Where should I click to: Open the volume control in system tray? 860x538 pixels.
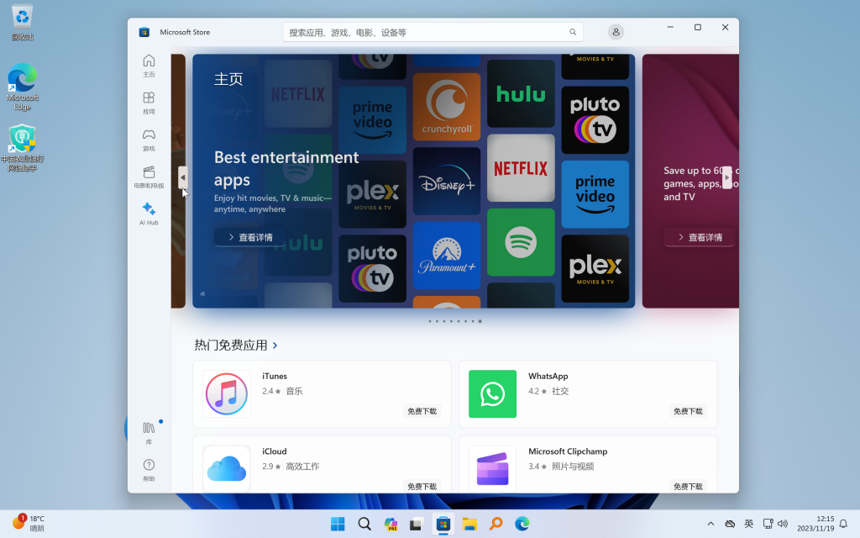pyautogui.click(x=783, y=524)
